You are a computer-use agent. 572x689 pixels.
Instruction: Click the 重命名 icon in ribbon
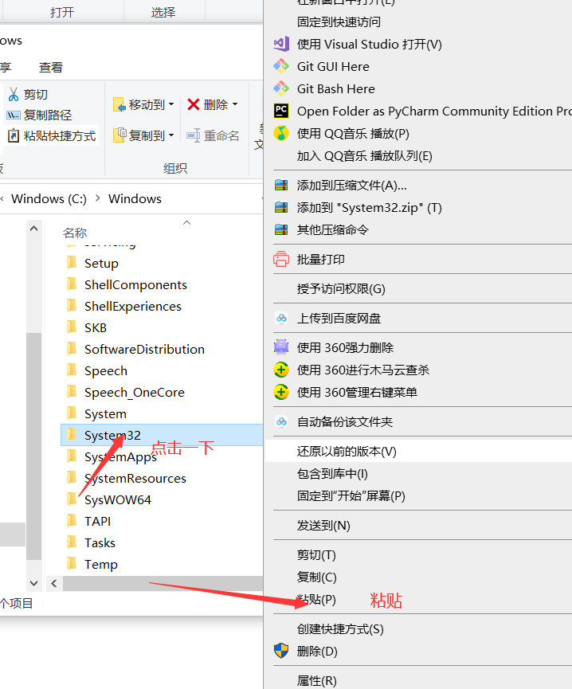point(194,135)
